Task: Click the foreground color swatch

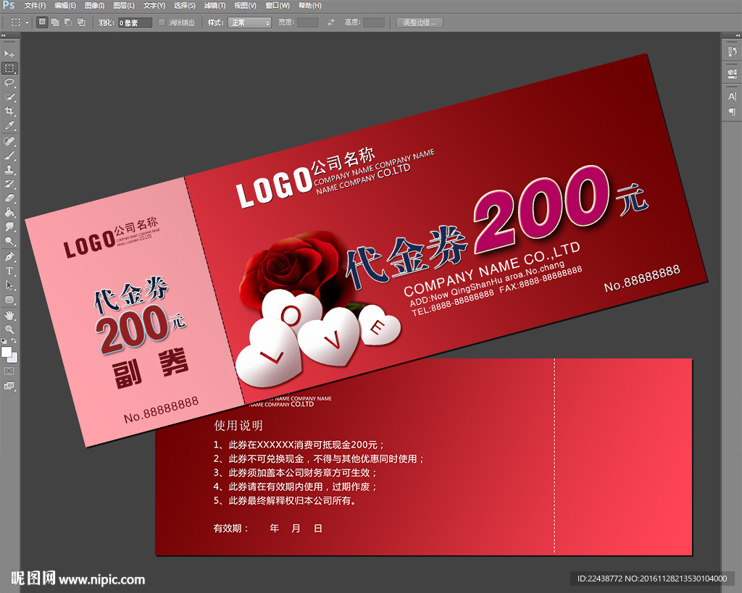Action: (x=7, y=352)
